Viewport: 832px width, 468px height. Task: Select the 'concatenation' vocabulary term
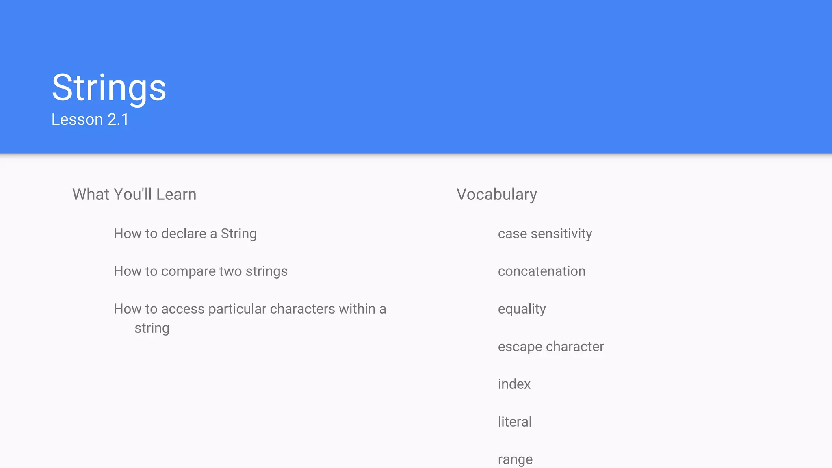coord(542,271)
